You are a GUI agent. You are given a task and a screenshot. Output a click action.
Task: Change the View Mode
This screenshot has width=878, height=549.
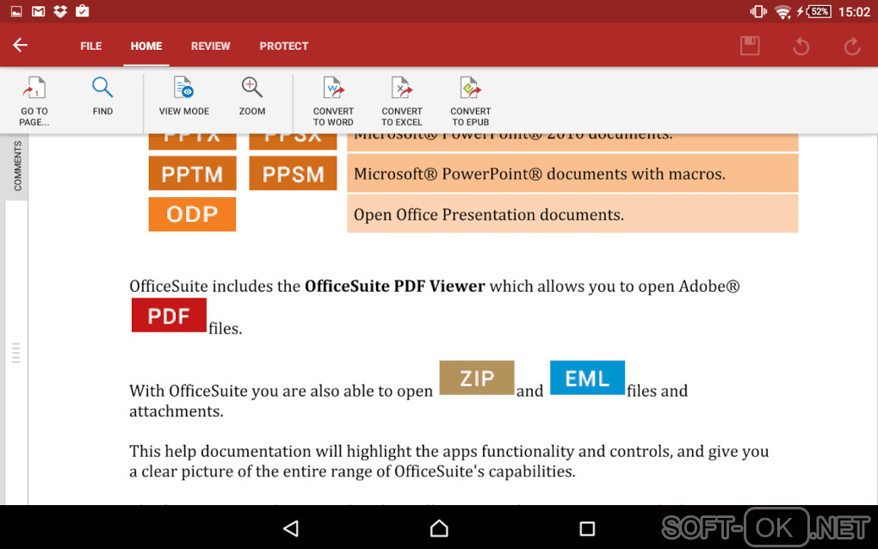coord(183,96)
